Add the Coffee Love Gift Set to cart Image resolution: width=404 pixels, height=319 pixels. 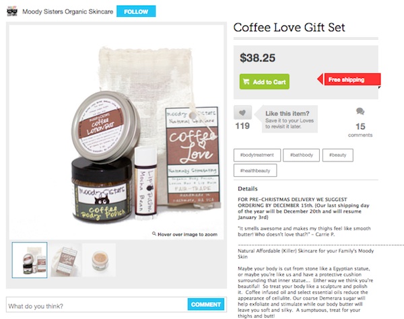(265, 81)
